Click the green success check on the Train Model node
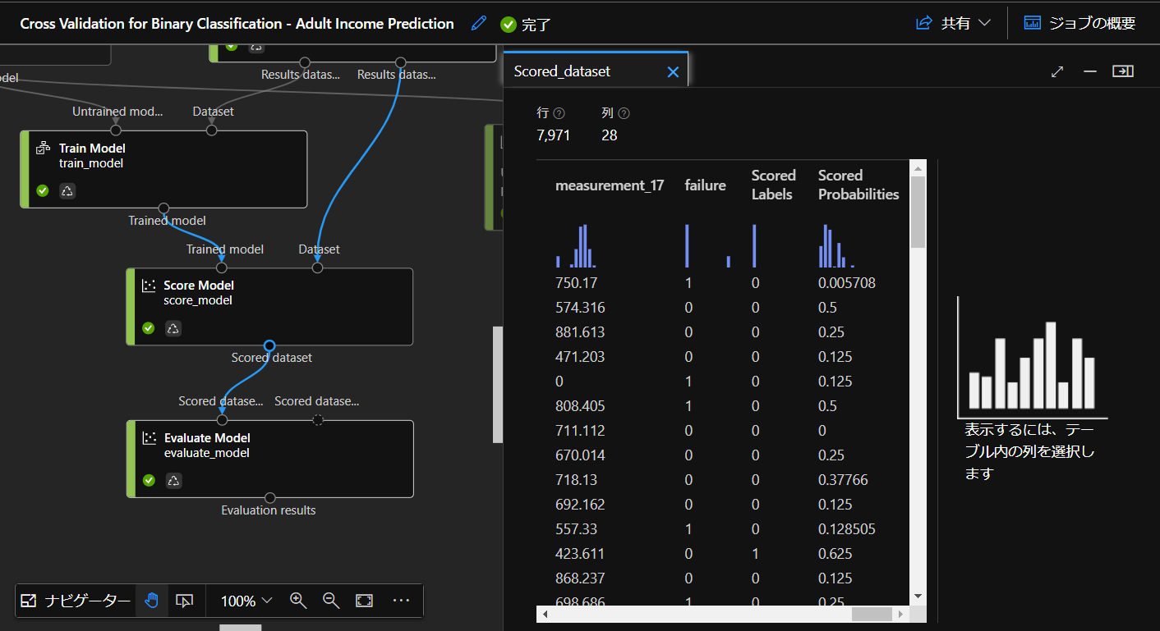 42,191
